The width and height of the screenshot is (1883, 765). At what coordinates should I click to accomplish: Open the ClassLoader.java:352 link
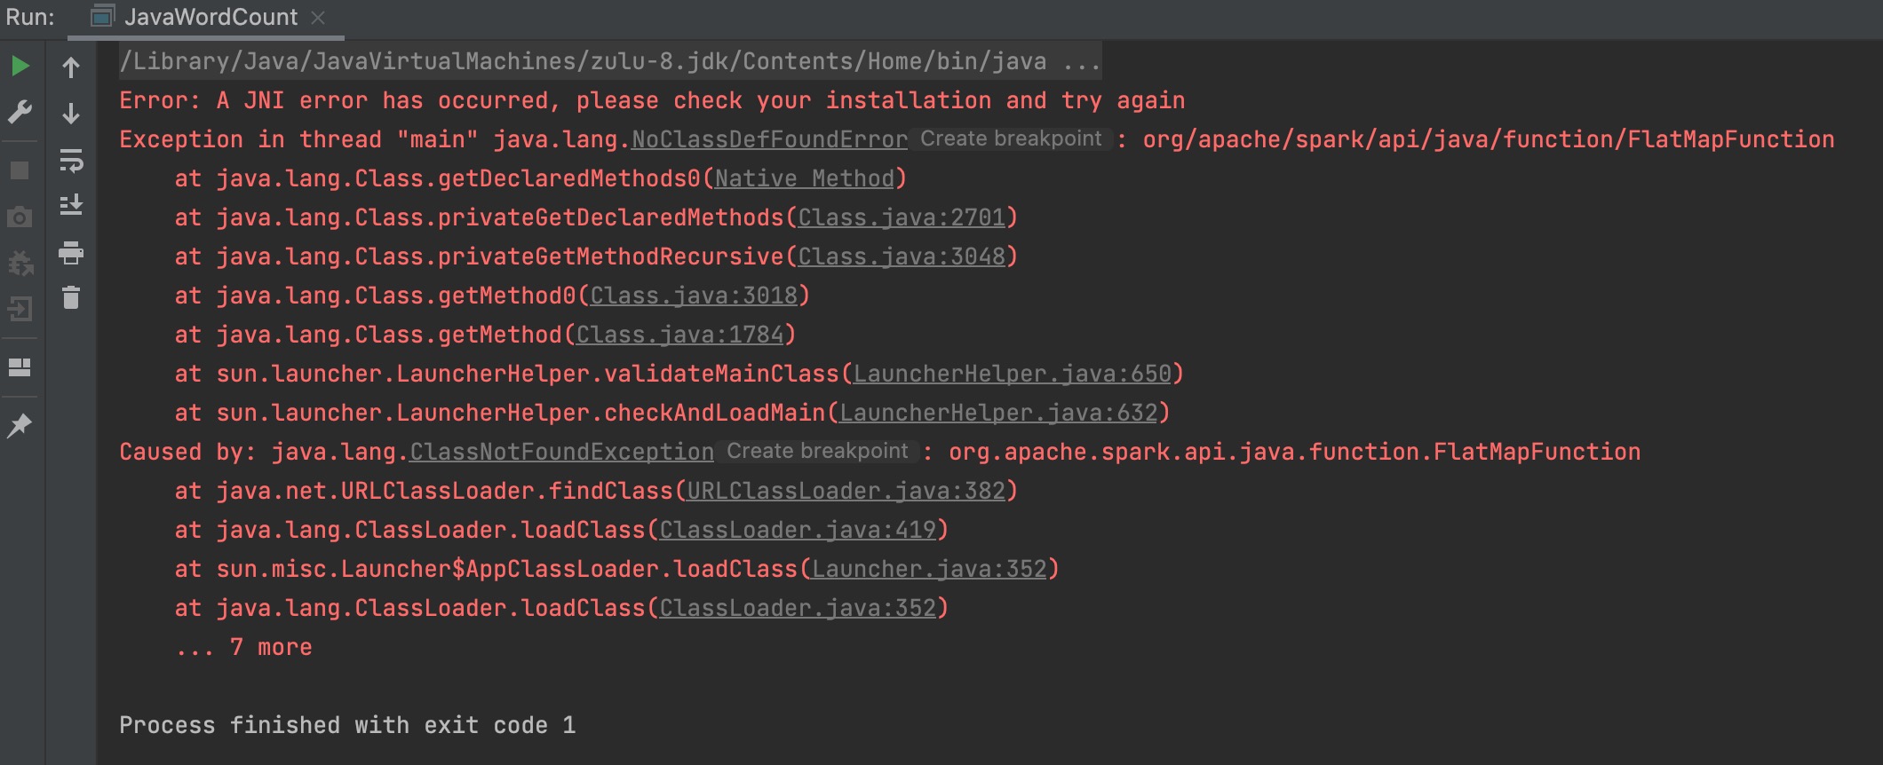click(x=798, y=608)
